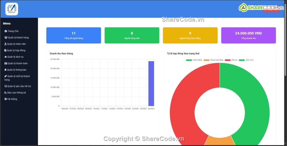Click the 05/2025 revenue bar
This screenshot has width=287, height=146.
tap(151, 84)
